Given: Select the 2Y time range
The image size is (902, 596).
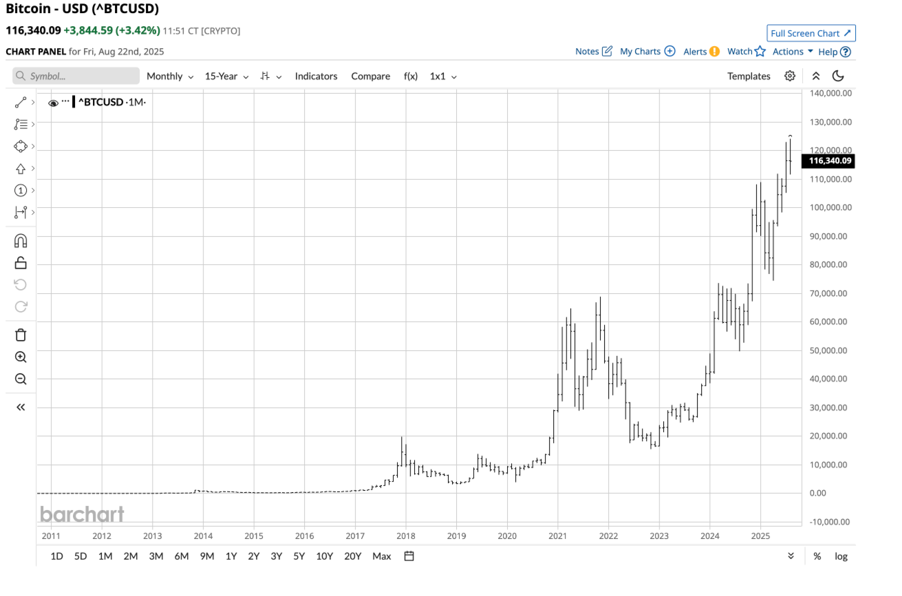Looking at the screenshot, I should (254, 556).
